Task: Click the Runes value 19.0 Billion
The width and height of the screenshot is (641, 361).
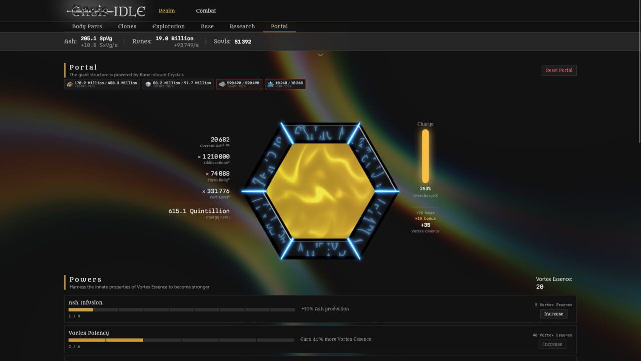Action: (174, 38)
